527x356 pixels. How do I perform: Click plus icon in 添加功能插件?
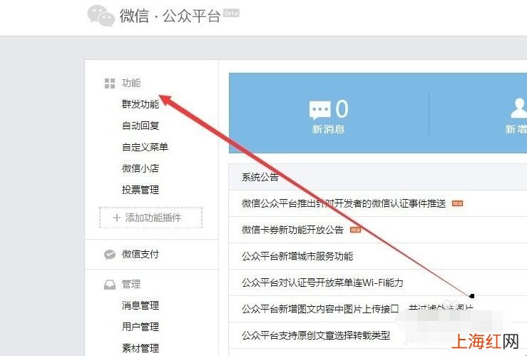(117, 218)
